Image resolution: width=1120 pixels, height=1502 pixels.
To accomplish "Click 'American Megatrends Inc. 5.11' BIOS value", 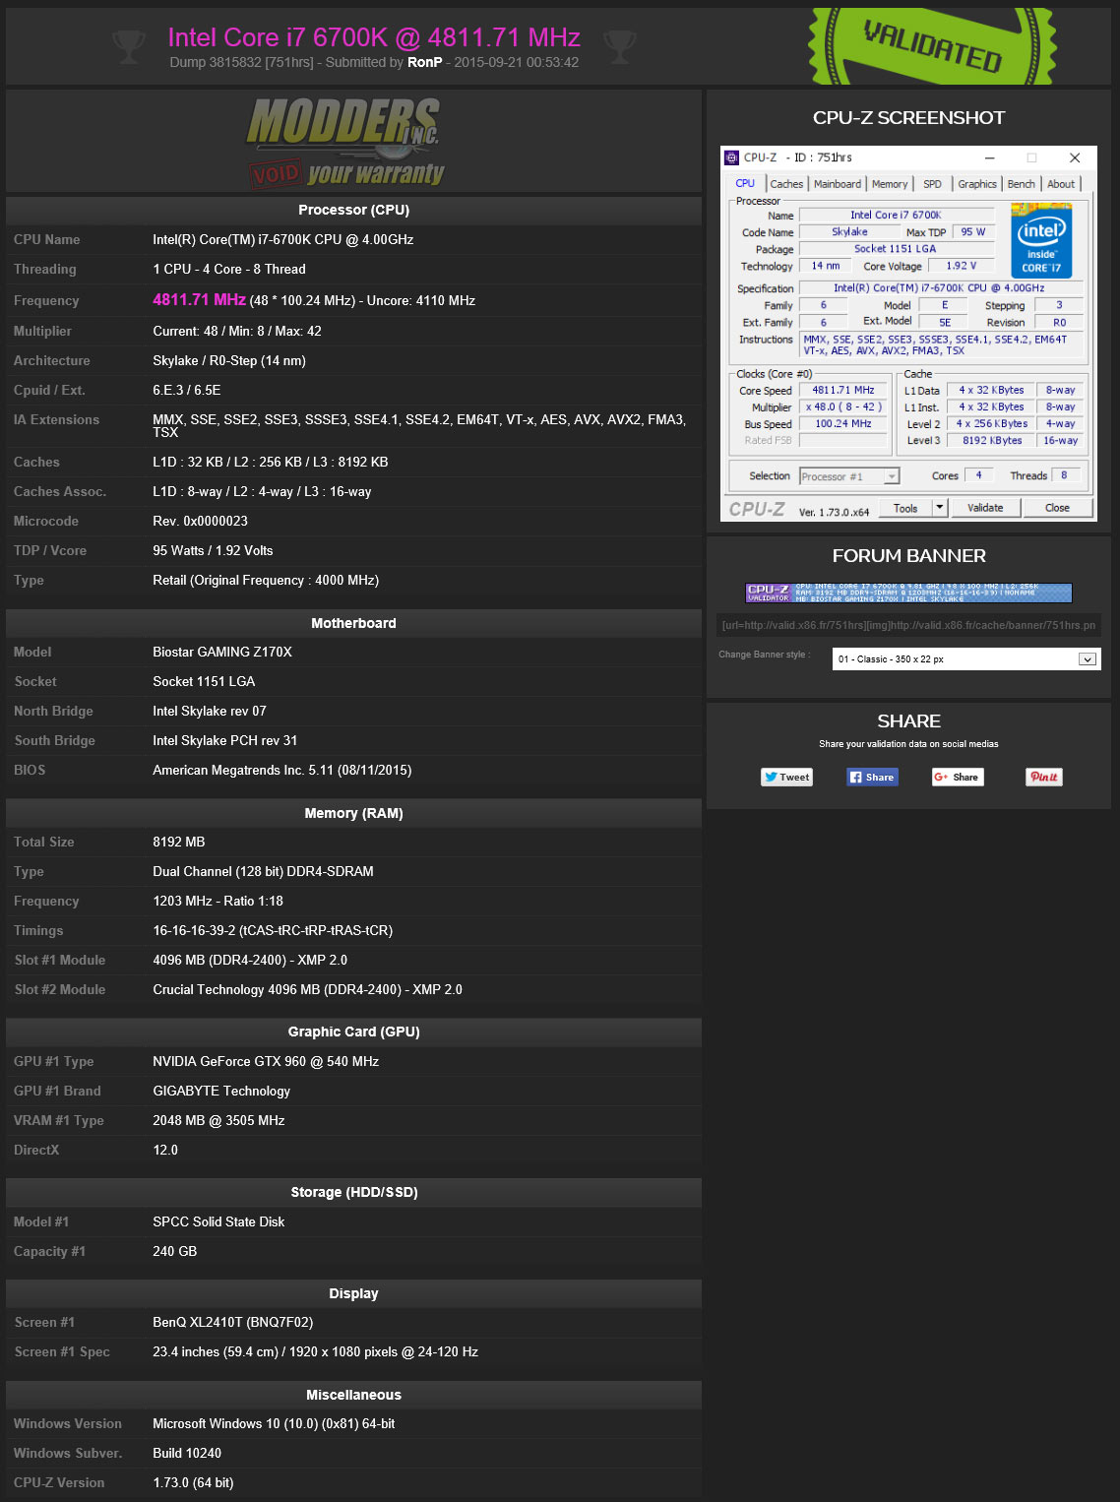I will pos(243,770).
